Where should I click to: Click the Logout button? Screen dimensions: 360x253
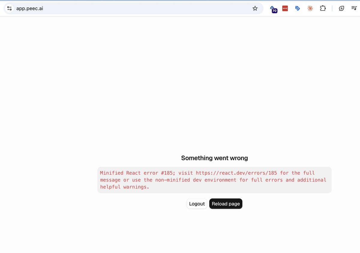[x=197, y=204]
